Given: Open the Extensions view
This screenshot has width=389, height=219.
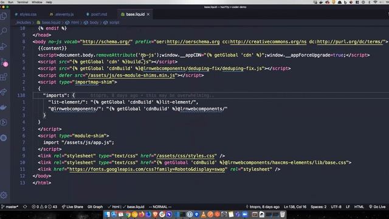Looking at the screenshot, I should (x=4, y=77).
